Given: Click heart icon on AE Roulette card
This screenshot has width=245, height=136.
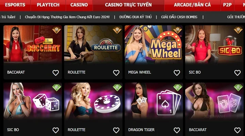Looking at the screenshot, I should coord(116,130).
